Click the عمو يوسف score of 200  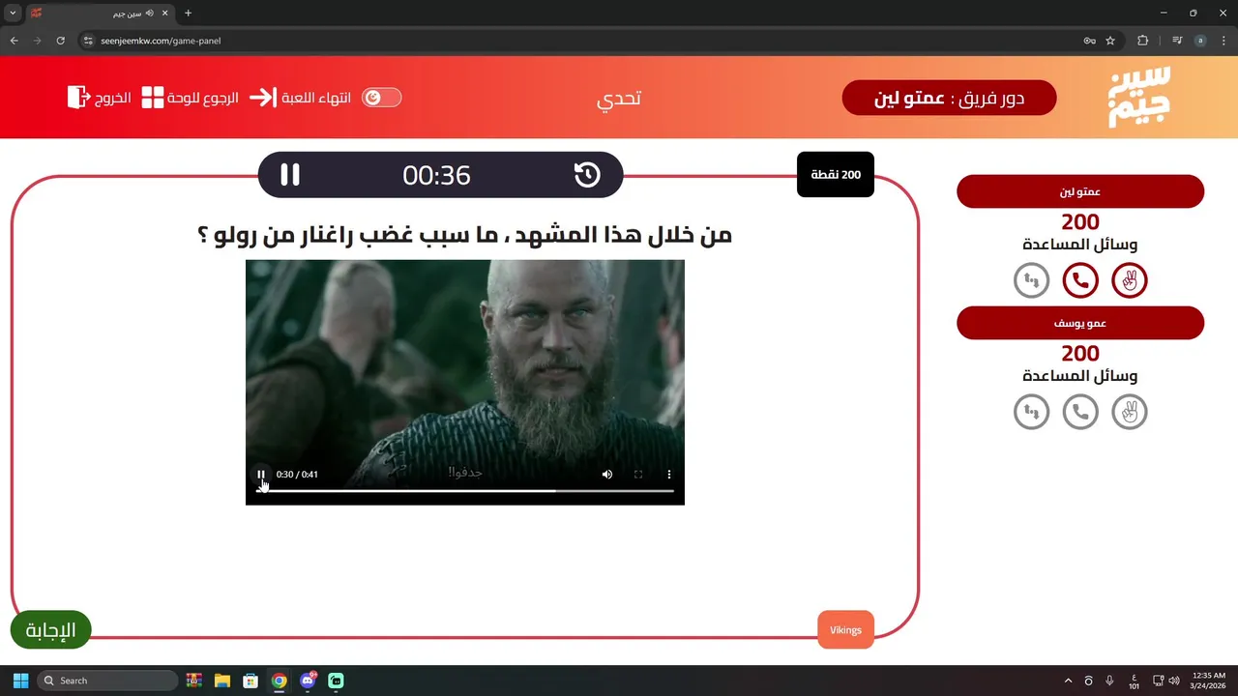point(1080,354)
